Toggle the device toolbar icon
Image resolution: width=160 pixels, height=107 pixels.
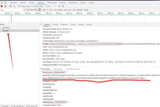pyautogui.click(x=5, y=3)
